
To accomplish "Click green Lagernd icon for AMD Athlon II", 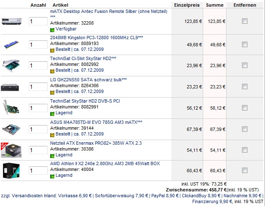I will click(52, 176).
